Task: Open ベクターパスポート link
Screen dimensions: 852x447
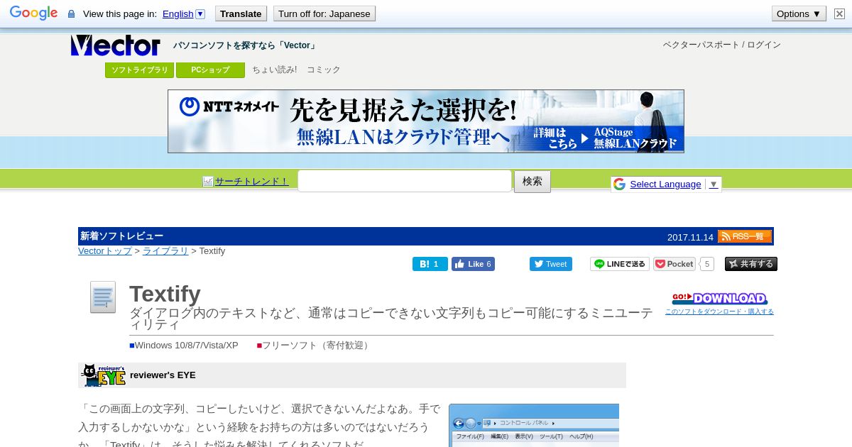Action: pyautogui.click(x=701, y=45)
